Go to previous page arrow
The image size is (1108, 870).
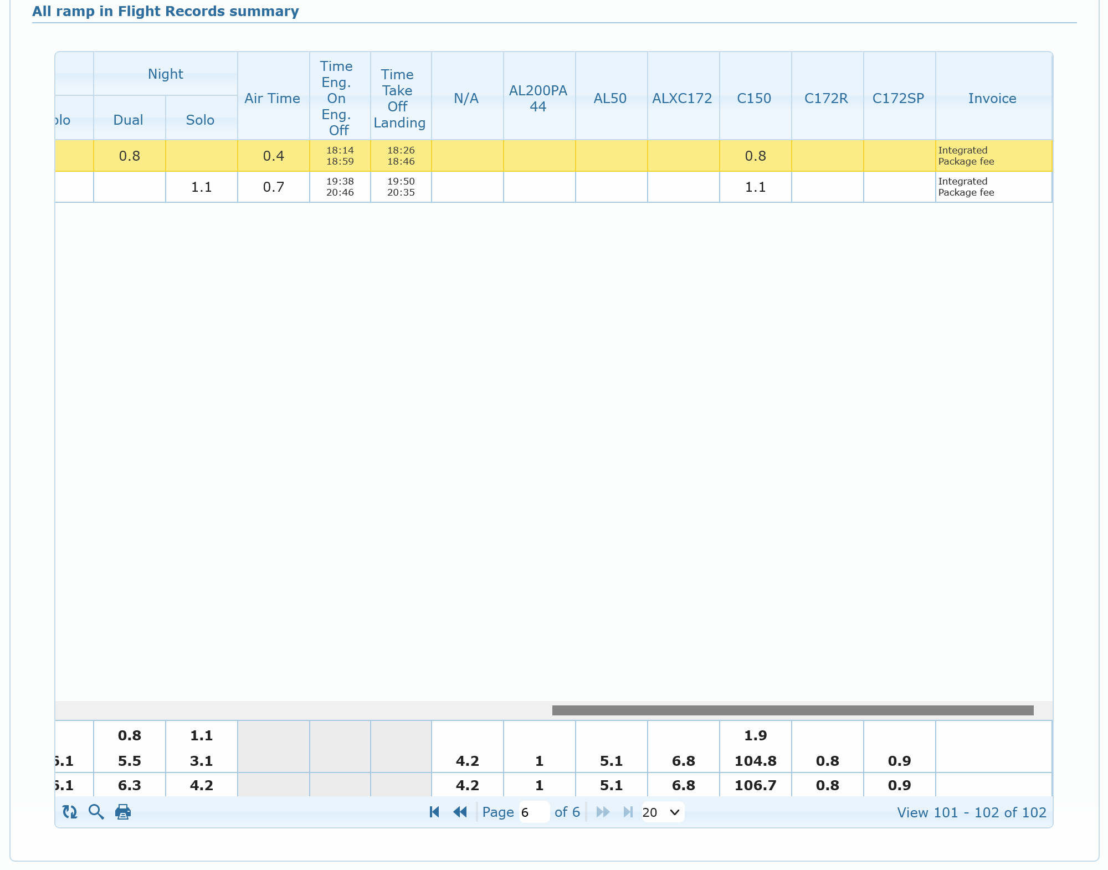[x=460, y=812]
